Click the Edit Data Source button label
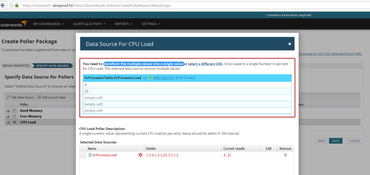The image size is (370, 175). 23,98
